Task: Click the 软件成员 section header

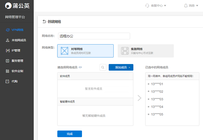Action: click(x=95, y=76)
